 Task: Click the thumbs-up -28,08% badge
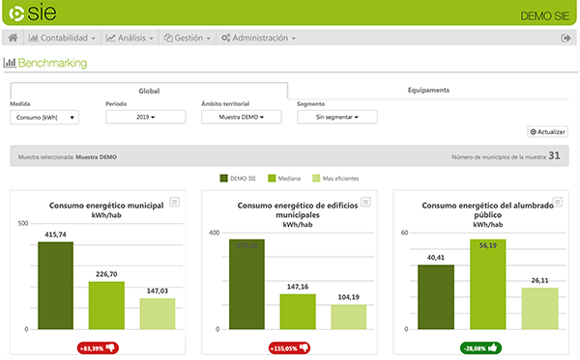click(x=480, y=347)
